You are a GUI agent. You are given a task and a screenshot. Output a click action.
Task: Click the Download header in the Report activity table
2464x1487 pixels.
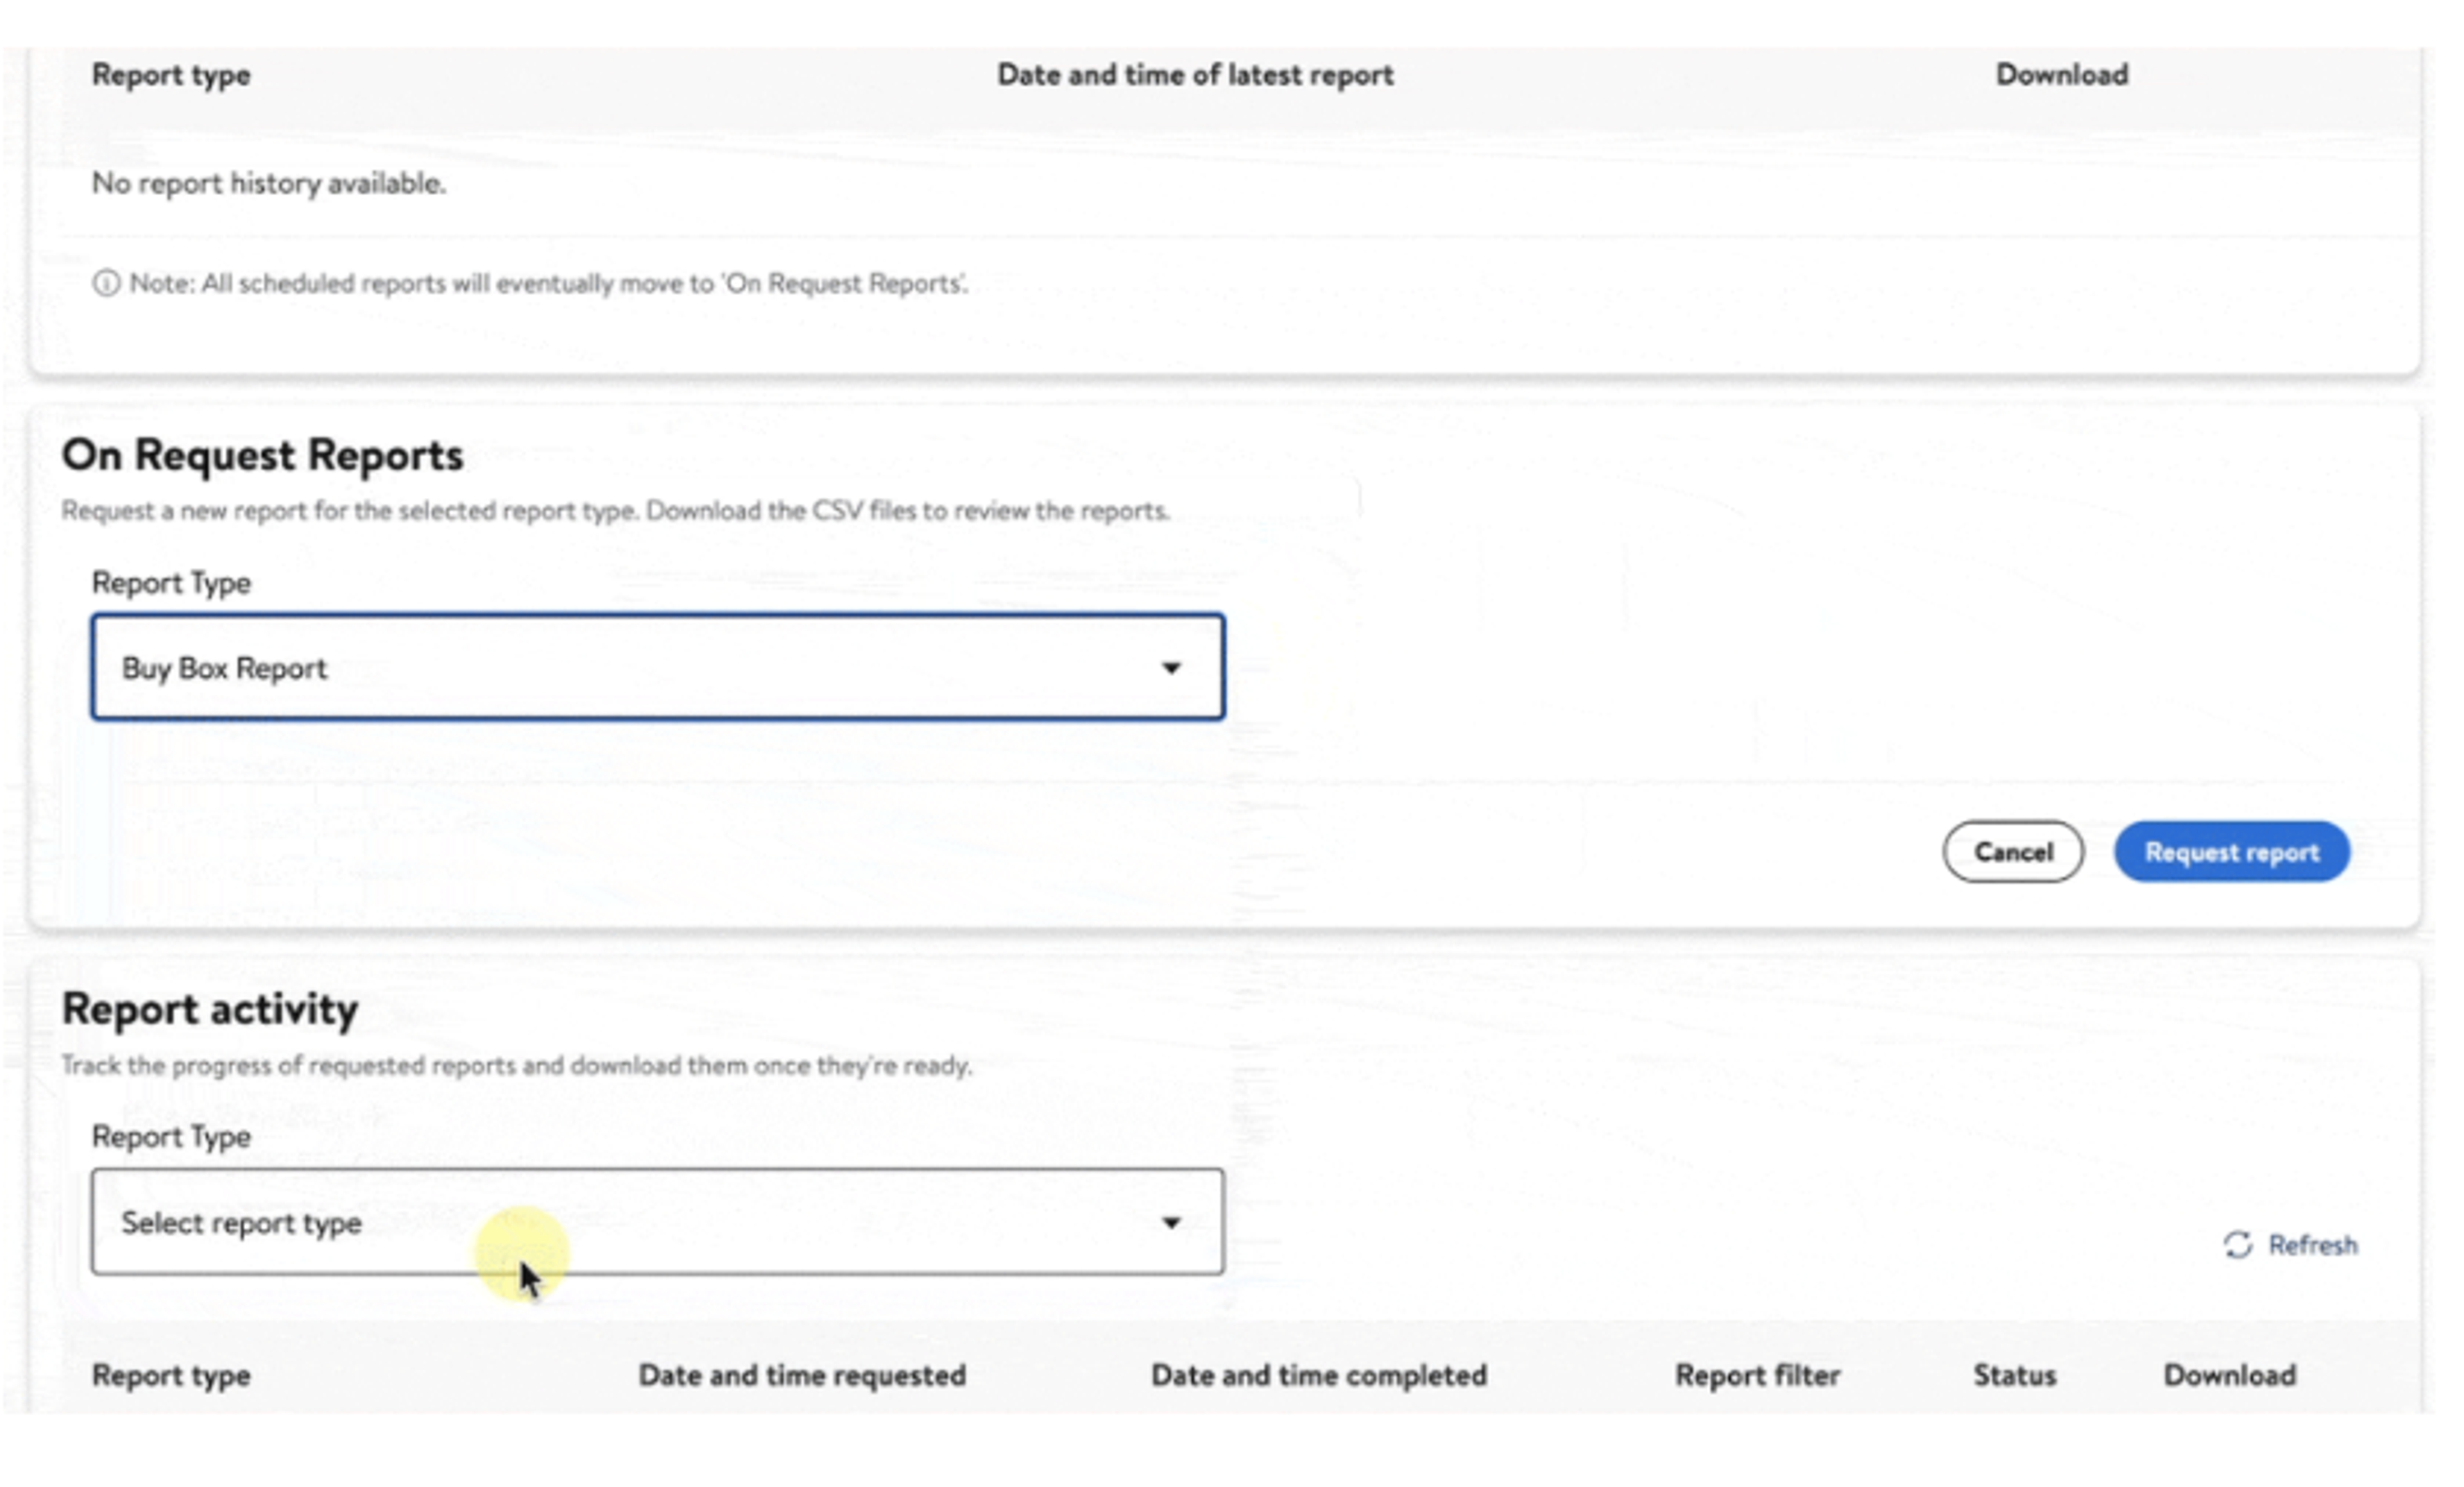click(x=2229, y=1375)
